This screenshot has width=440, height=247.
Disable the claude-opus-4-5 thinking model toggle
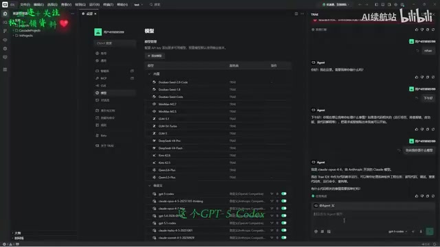(x=284, y=201)
